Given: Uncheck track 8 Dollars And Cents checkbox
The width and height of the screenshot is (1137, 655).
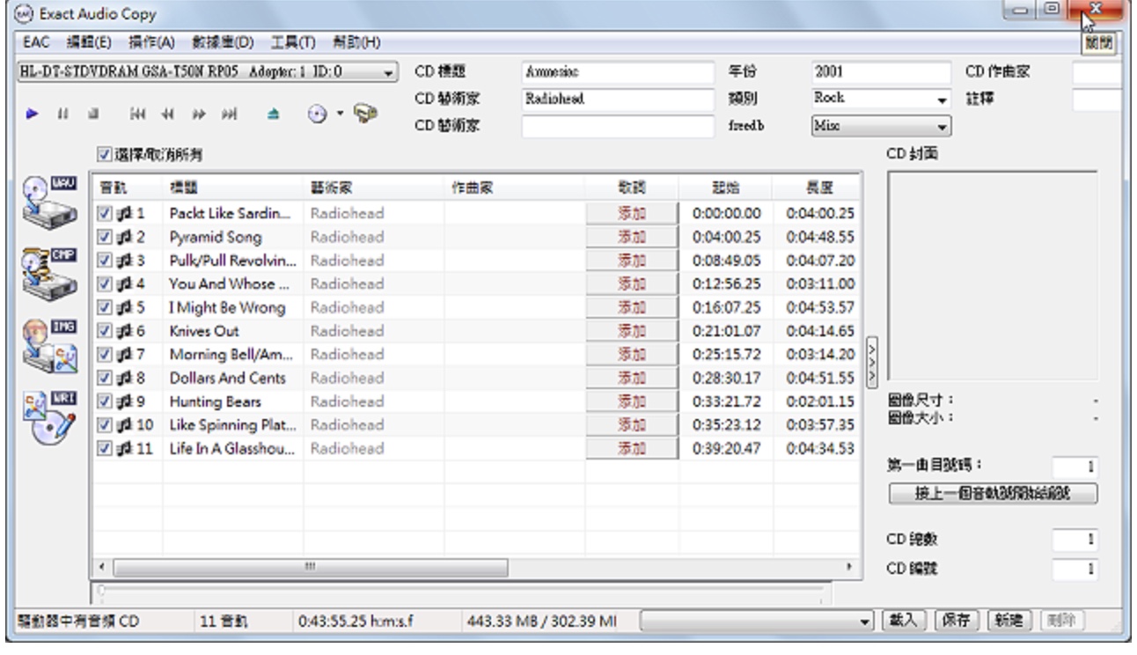Looking at the screenshot, I should tap(105, 378).
